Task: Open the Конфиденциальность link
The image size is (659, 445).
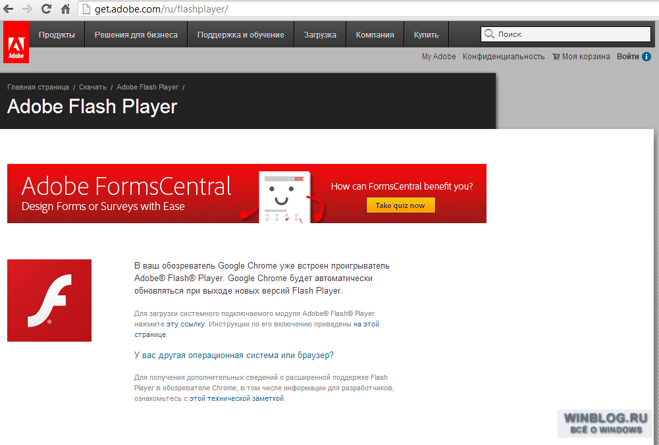Action: [504, 57]
